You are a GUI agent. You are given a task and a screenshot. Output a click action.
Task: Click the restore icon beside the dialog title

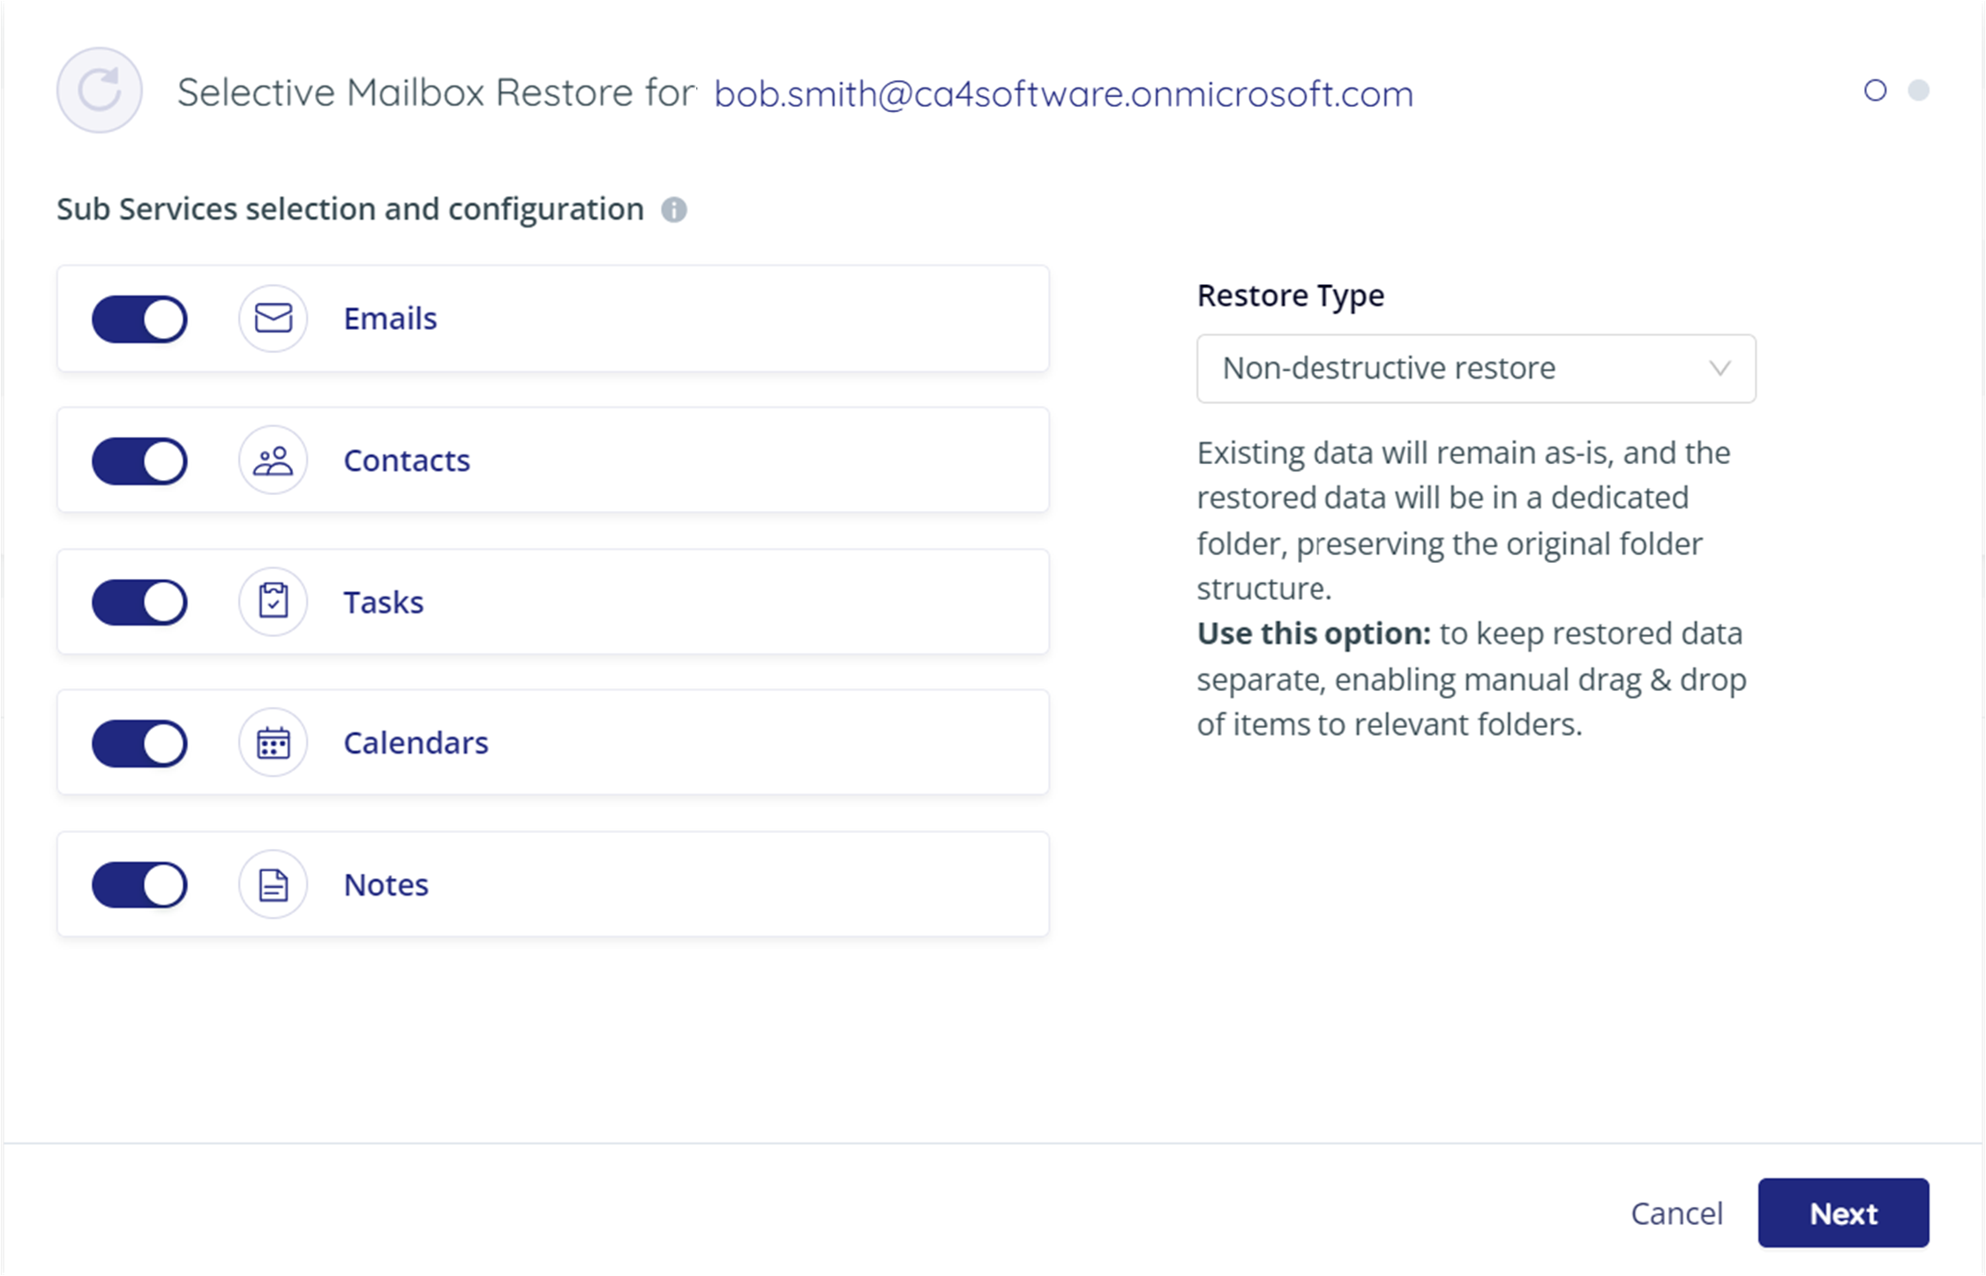(x=98, y=90)
